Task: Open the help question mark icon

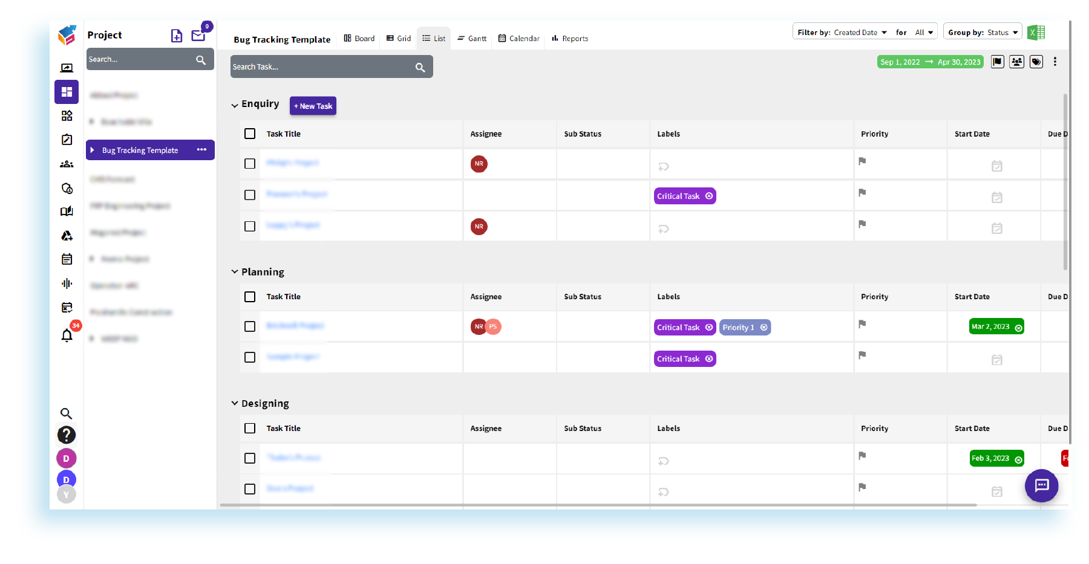Action: (67, 435)
